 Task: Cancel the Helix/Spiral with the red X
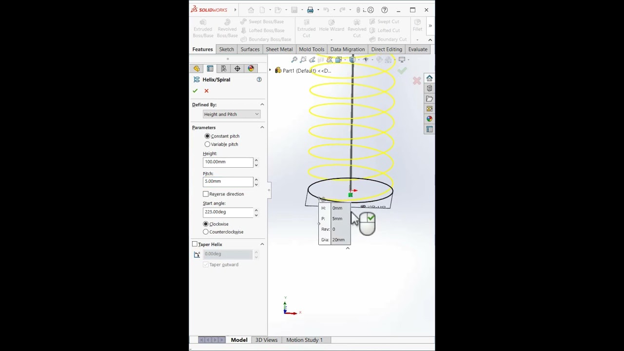tap(206, 91)
